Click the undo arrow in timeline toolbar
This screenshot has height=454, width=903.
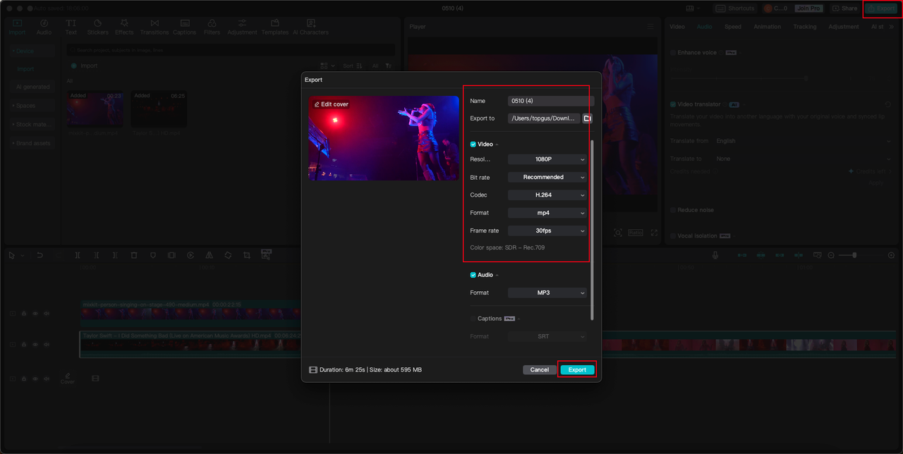click(x=40, y=255)
